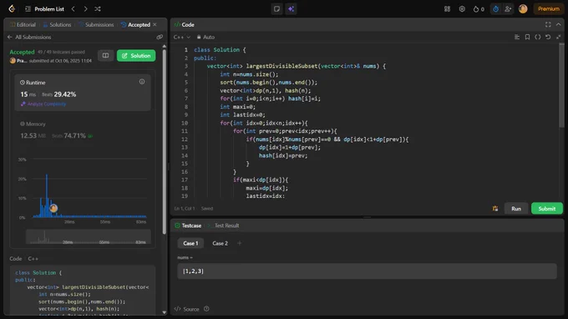Select the Accepted tab

coord(135,24)
